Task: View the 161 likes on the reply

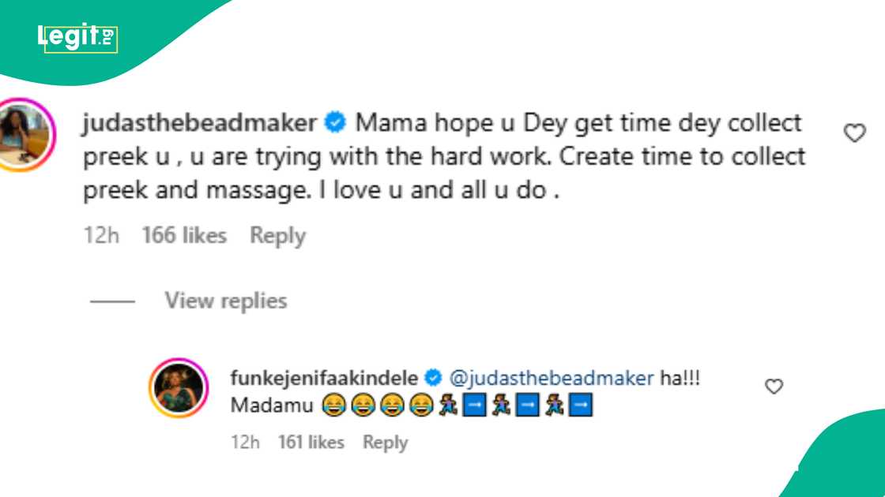Action: pos(311,443)
